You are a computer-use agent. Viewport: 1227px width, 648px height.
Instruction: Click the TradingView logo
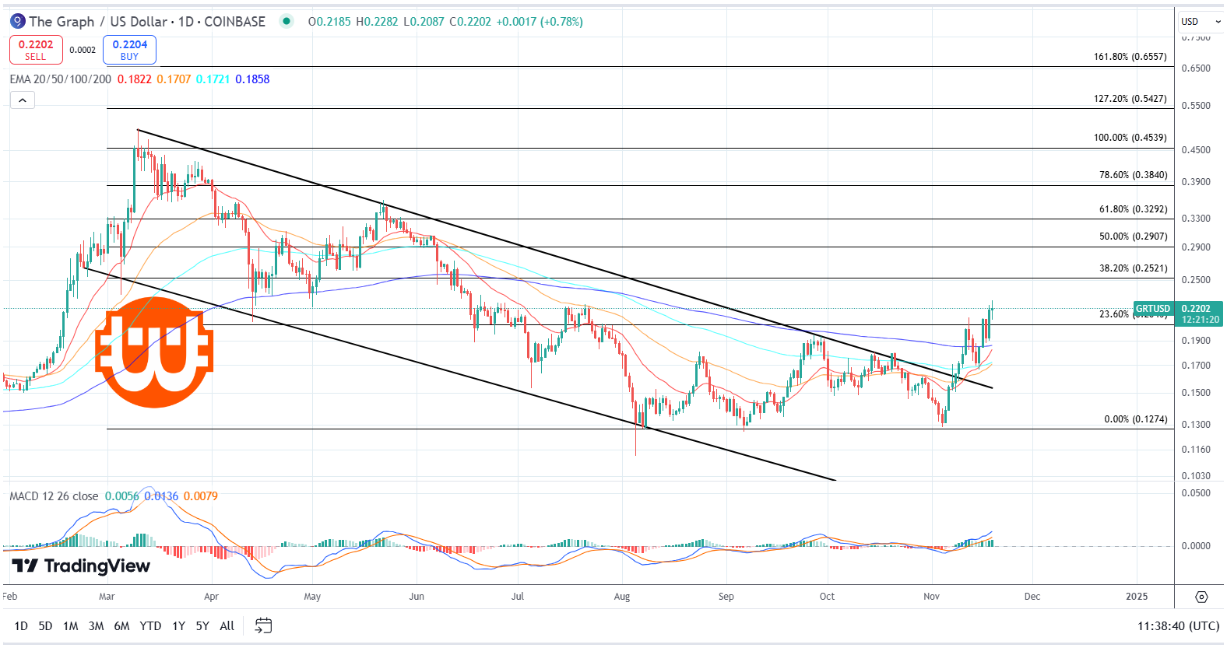(81, 566)
